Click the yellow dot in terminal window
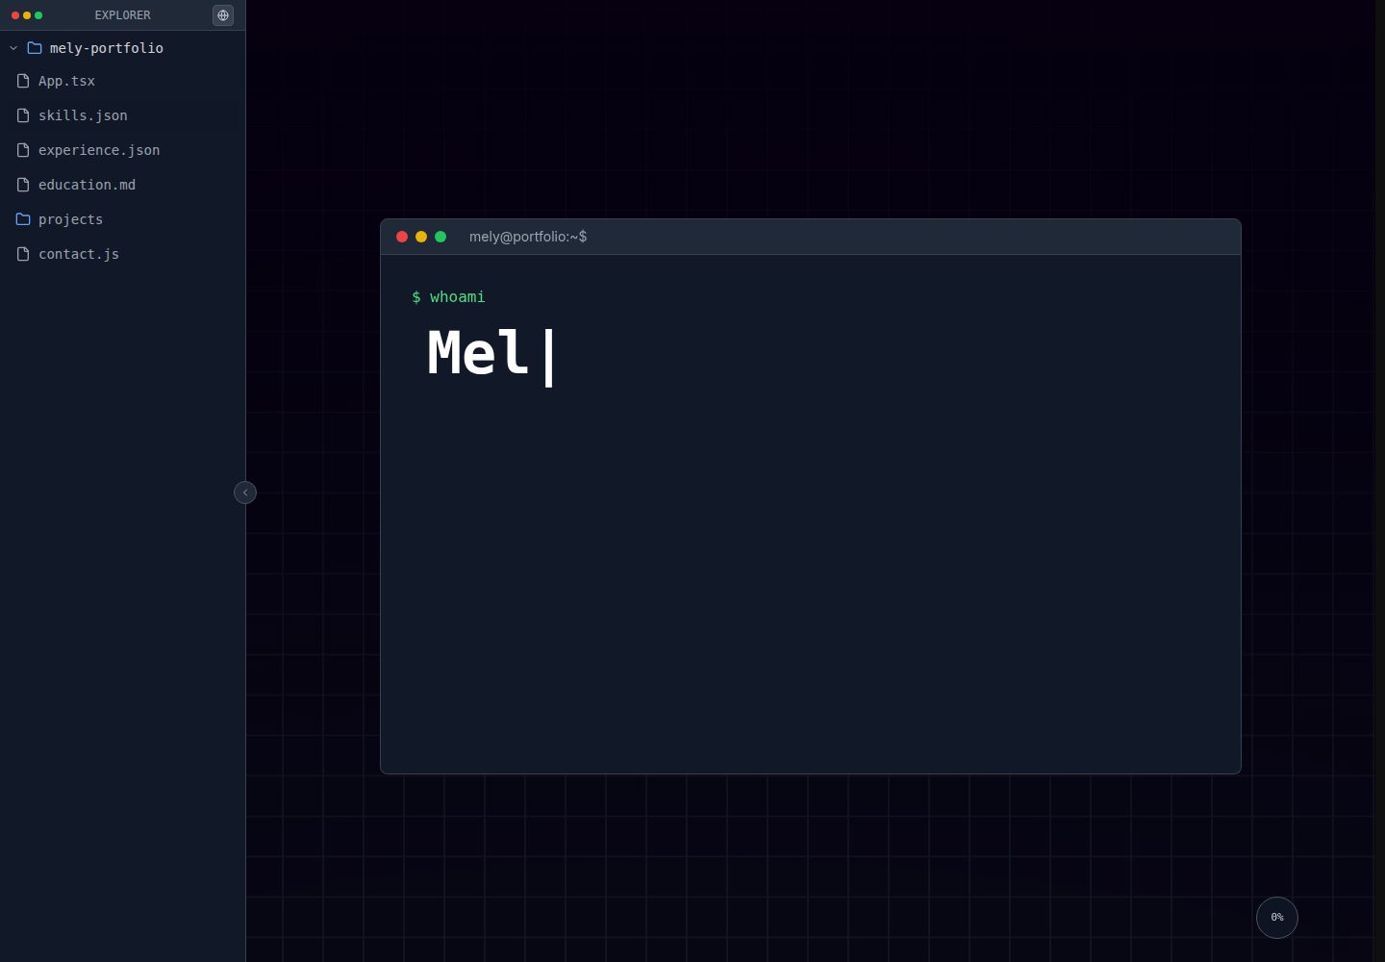 421,237
